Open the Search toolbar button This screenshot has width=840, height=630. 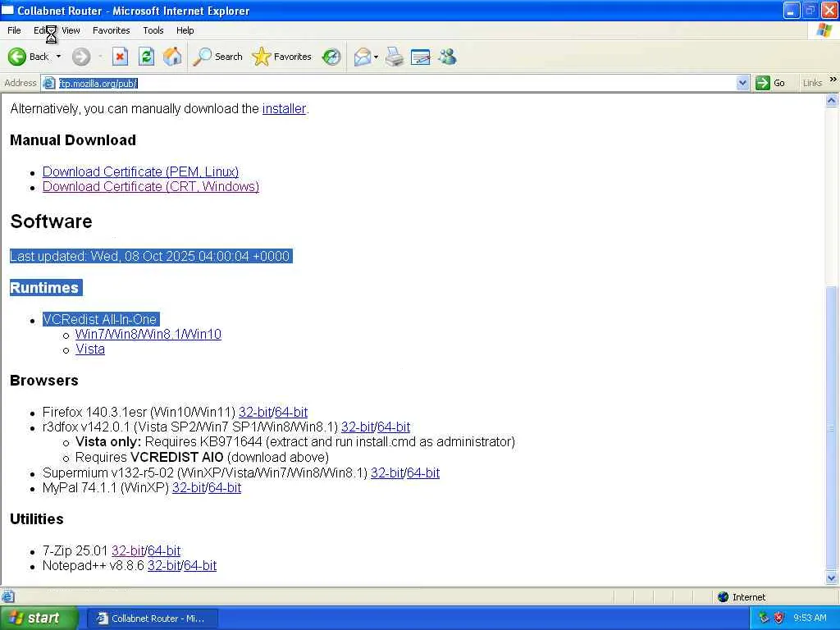click(x=217, y=57)
